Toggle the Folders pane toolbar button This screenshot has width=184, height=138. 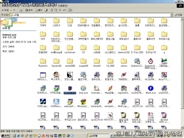[x=39, y=10]
